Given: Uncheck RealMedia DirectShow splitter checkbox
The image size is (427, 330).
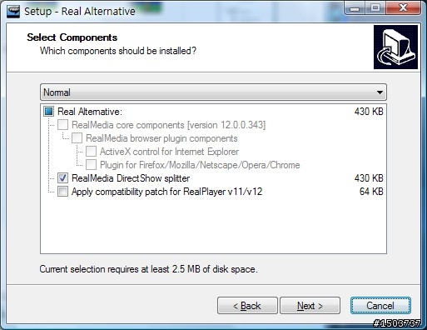Looking at the screenshot, I should pyautogui.click(x=62, y=178).
